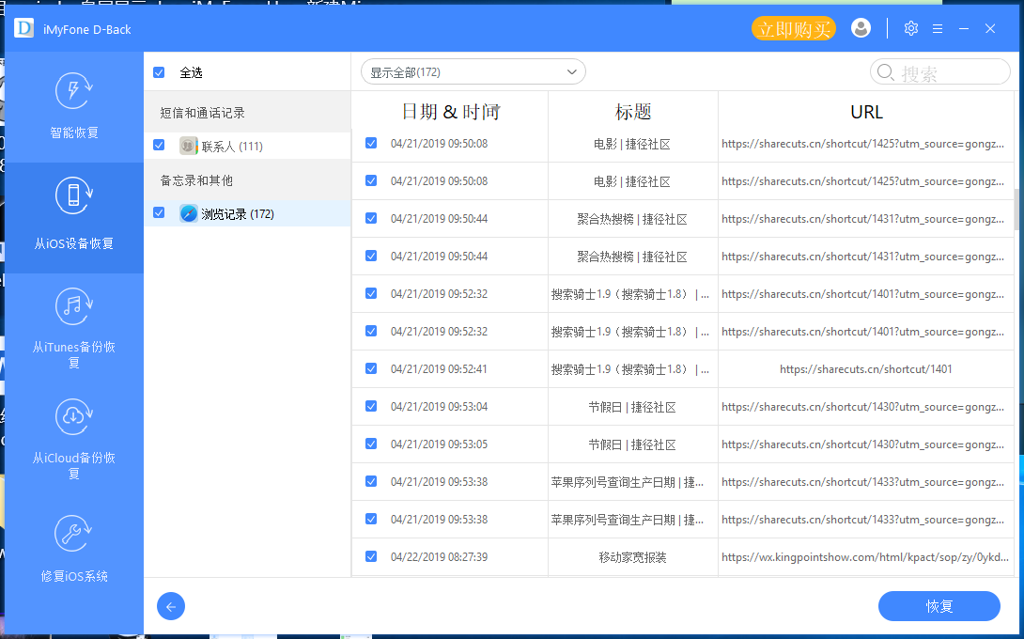1024x639 pixels.
Task: Open the hamburger menu in title bar
Action: tap(937, 29)
